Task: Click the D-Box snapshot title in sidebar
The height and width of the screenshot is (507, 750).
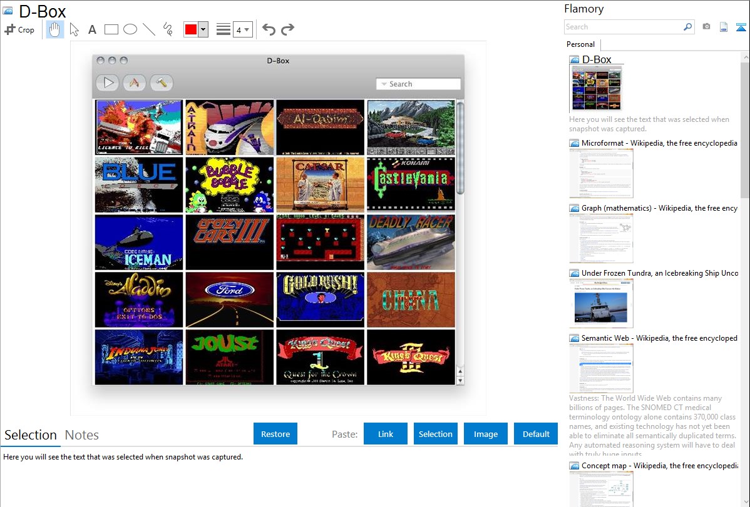Action: point(597,59)
